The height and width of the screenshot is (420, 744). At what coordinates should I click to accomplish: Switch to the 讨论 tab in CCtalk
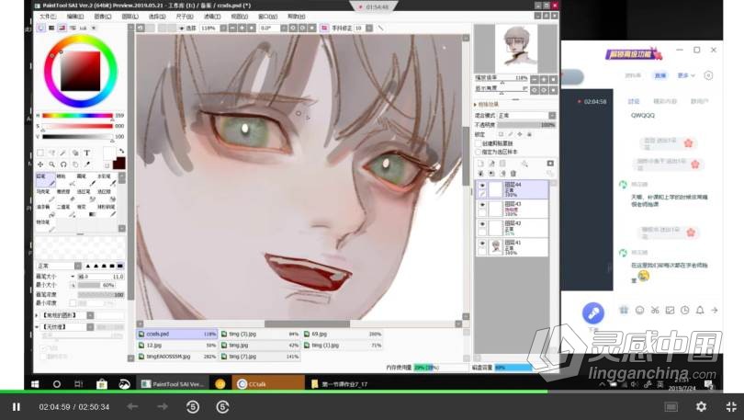pos(634,101)
